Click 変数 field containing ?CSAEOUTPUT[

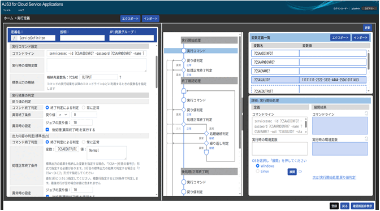pyautogui.click(x=67, y=149)
